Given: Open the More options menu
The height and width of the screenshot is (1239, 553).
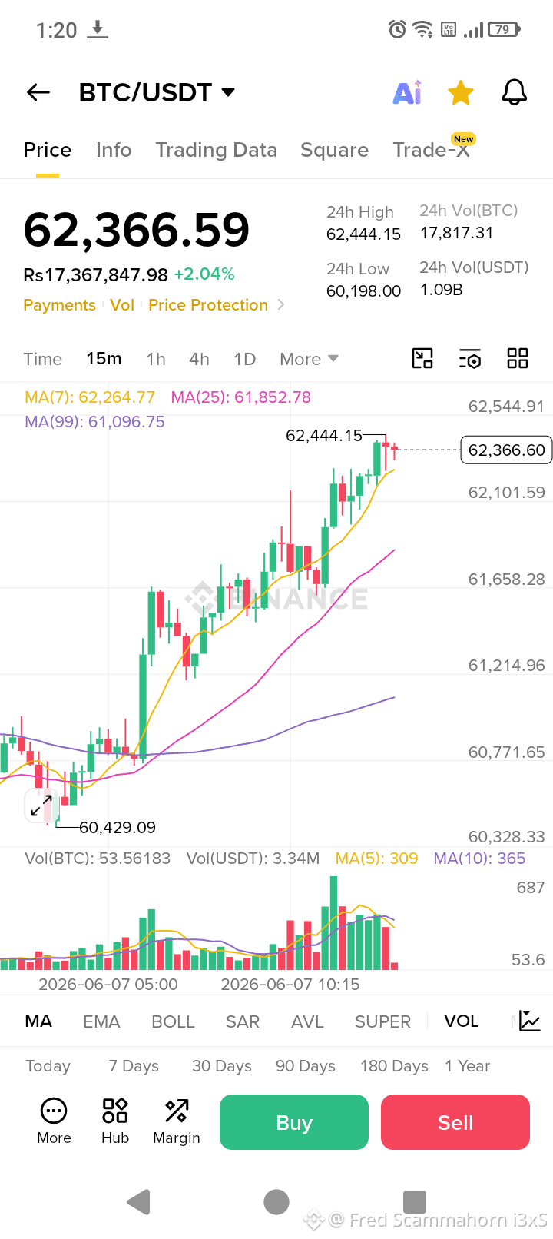Looking at the screenshot, I should coord(54,1122).
